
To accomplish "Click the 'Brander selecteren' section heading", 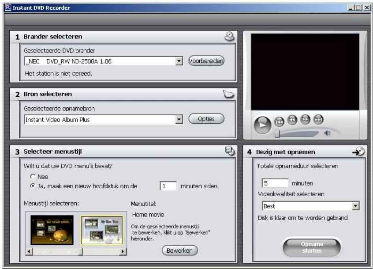I will (53, 37).
